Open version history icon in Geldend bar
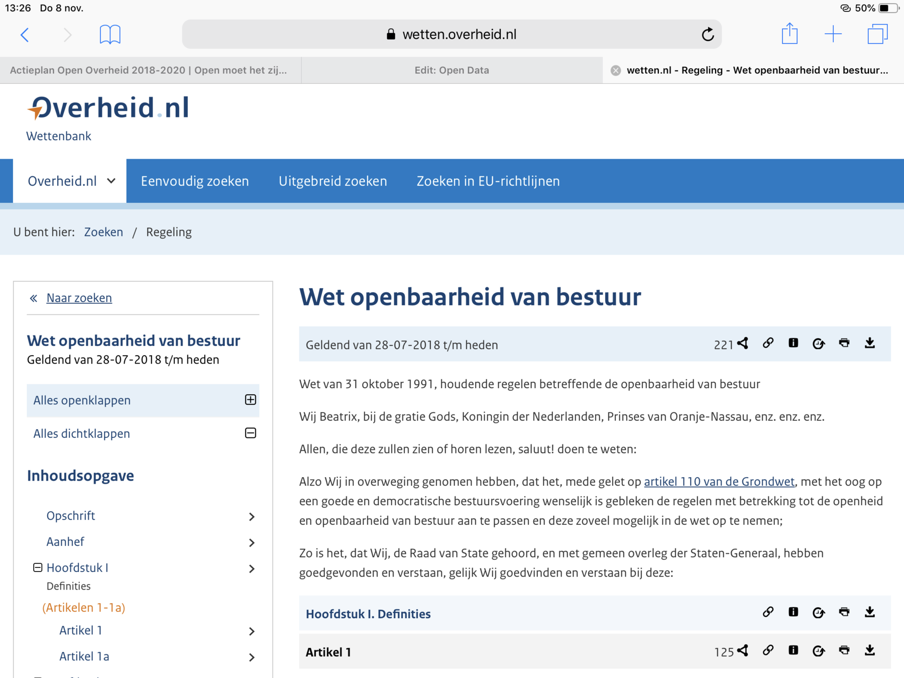This screenshot has height=678, width=904. pos(819,344)
